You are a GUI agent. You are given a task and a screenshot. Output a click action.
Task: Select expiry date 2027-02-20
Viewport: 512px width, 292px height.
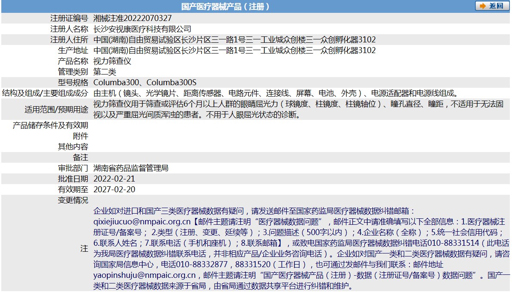point(114,190)
